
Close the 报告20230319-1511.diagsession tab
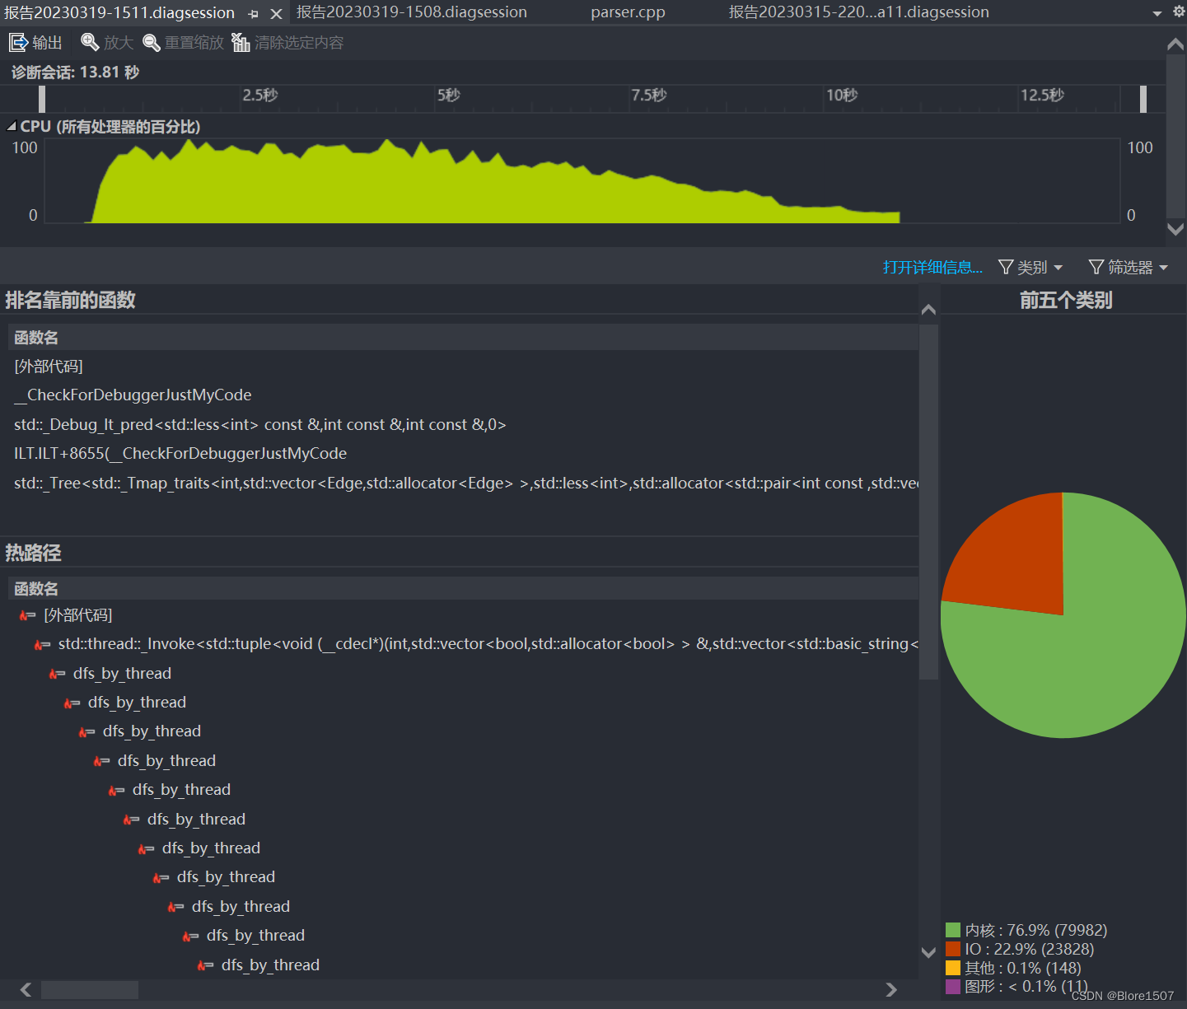[277, 14]
